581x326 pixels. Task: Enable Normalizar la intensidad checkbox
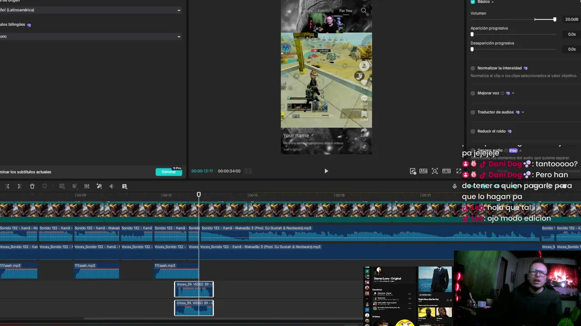click(x=473, y=68)
